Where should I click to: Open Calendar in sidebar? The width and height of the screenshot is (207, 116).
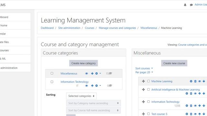point(15,34)
